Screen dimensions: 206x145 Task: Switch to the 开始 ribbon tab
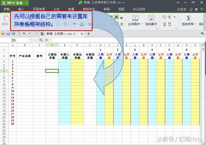(7, 9)
